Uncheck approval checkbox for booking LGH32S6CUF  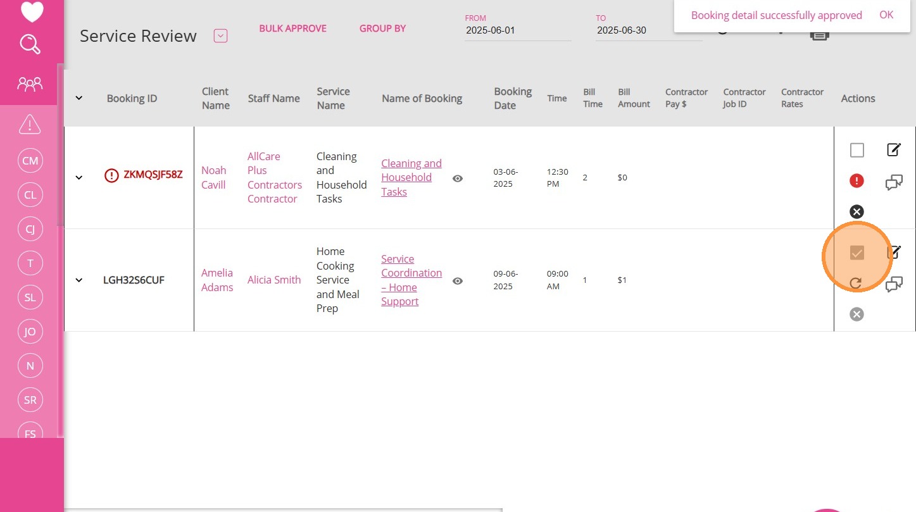(856, 253)
